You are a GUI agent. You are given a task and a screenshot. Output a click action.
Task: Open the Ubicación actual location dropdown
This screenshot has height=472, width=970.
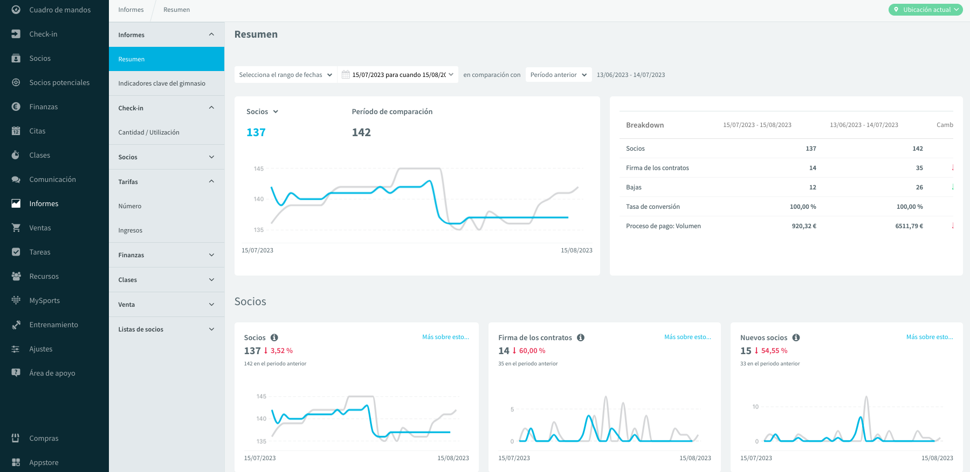(925, 10)
